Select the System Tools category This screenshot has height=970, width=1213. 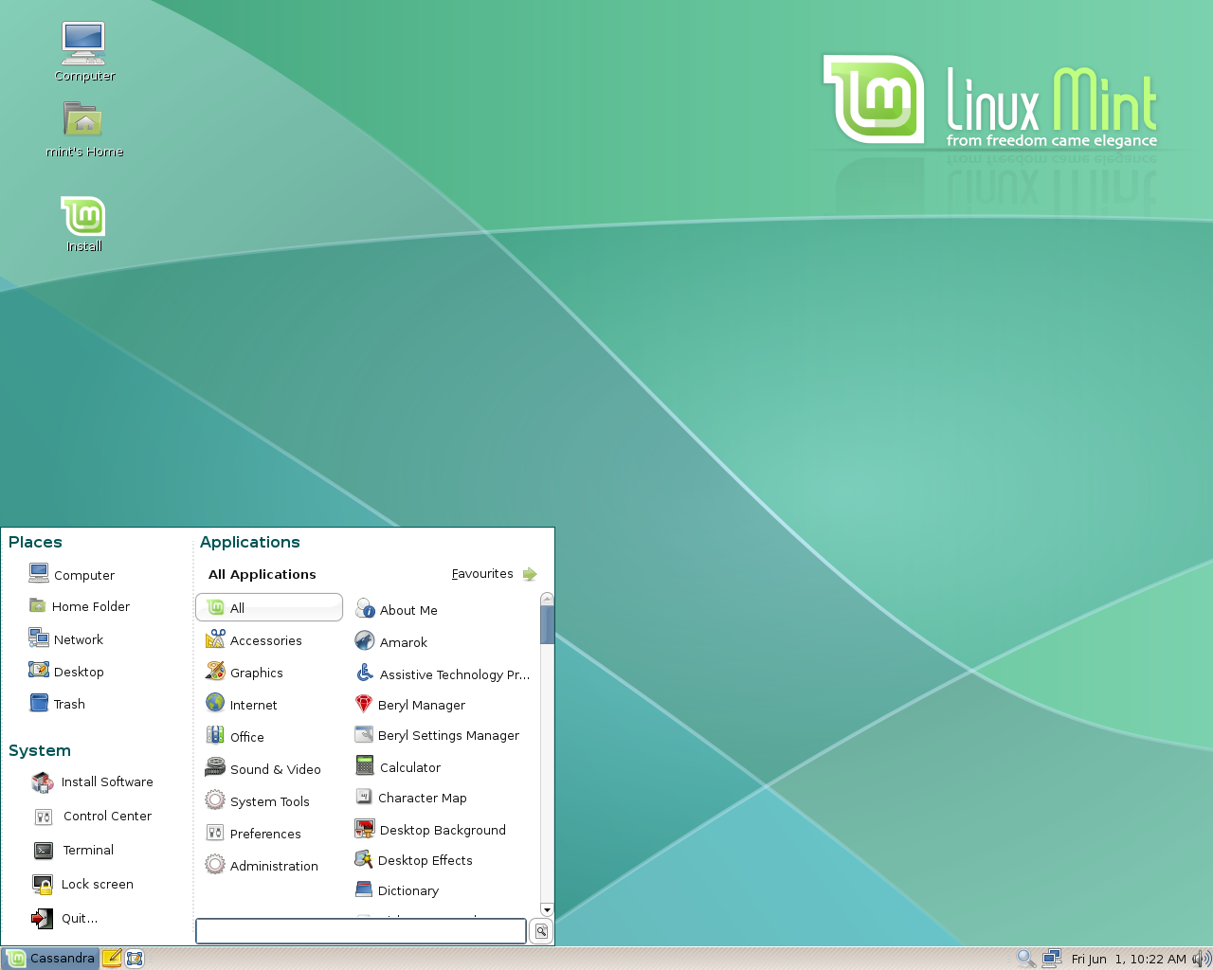coord(257,801)
